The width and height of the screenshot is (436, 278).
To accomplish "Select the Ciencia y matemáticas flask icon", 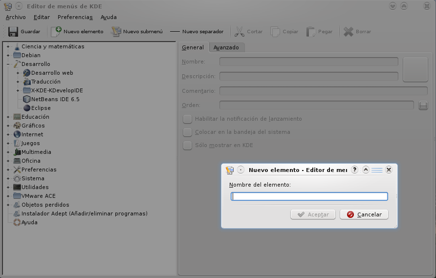I will point(17,47).
